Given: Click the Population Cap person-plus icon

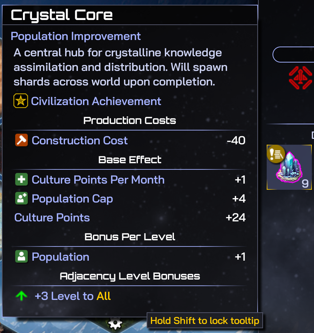Looking at the screenshot, I should pyautogui.click(x=21, y=198).
